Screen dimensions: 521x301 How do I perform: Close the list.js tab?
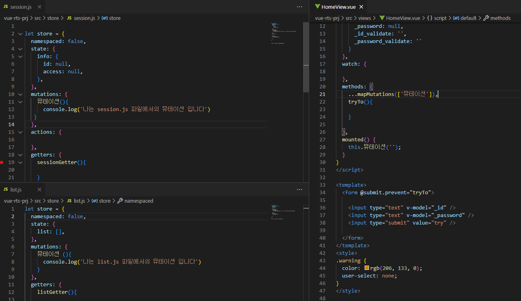(39, 190)
